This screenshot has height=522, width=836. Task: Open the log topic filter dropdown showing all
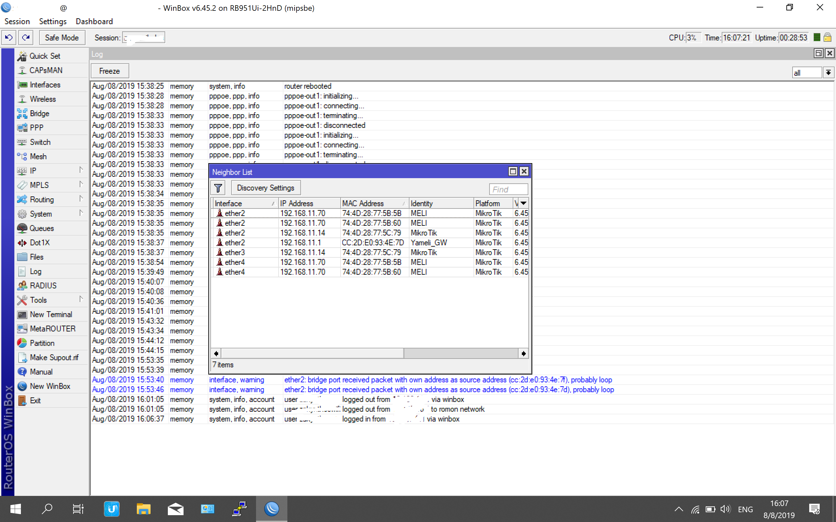tap(828, 72)
